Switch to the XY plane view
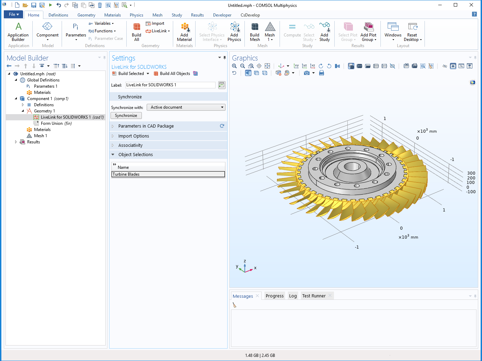This screenshot has height=361, width=482. pos(296,66)
